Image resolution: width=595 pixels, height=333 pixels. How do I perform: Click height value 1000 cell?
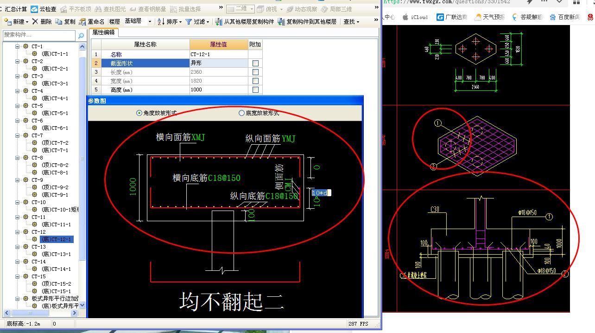pos(219,90)
